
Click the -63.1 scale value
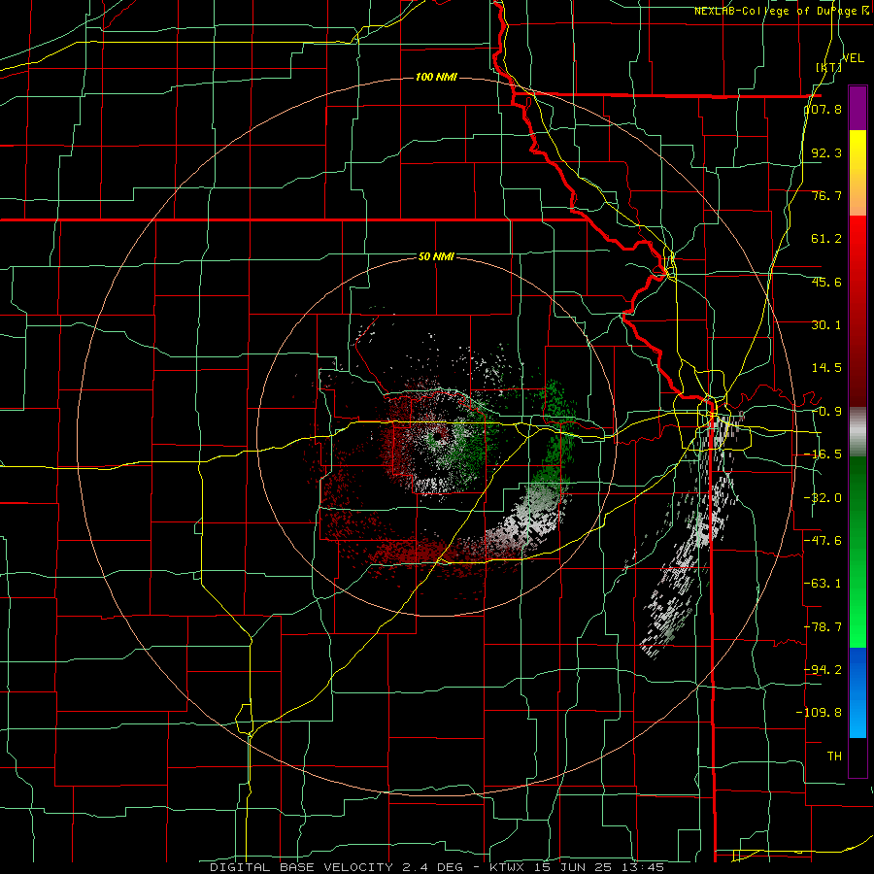(824, 584)
